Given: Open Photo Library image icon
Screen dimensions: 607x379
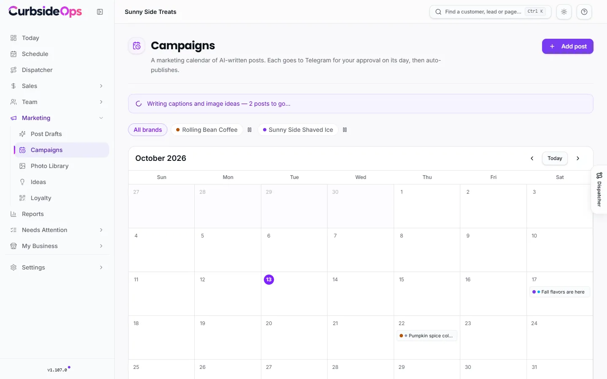Looking at the screenshot, I should click(x=22, y=166).
